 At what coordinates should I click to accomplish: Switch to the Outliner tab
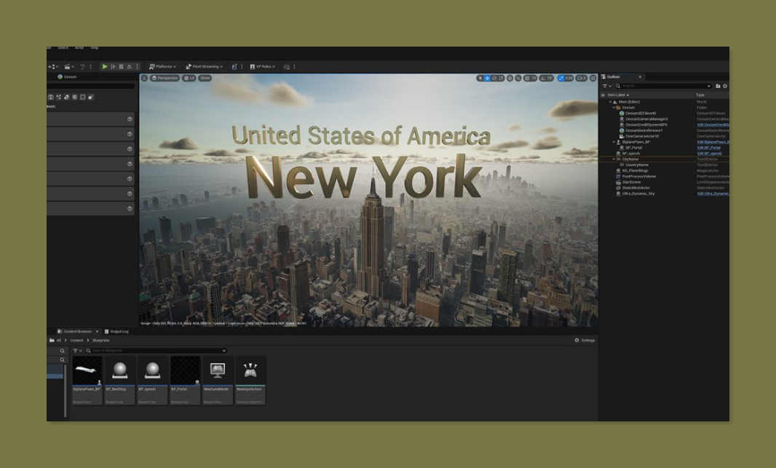pyautogui.click(x=614, y=76)
